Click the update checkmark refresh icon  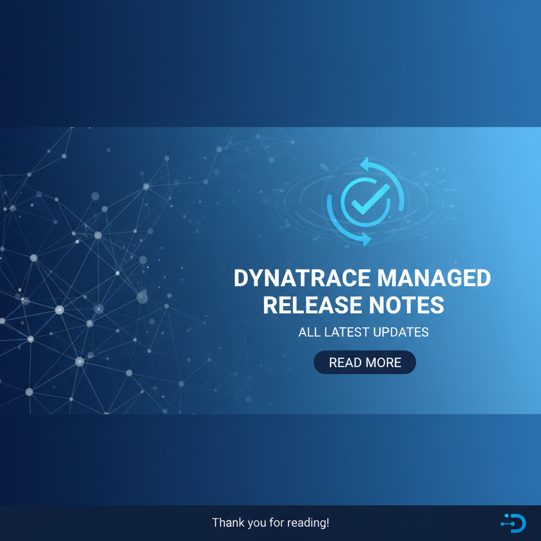click(x=366, y=202)
